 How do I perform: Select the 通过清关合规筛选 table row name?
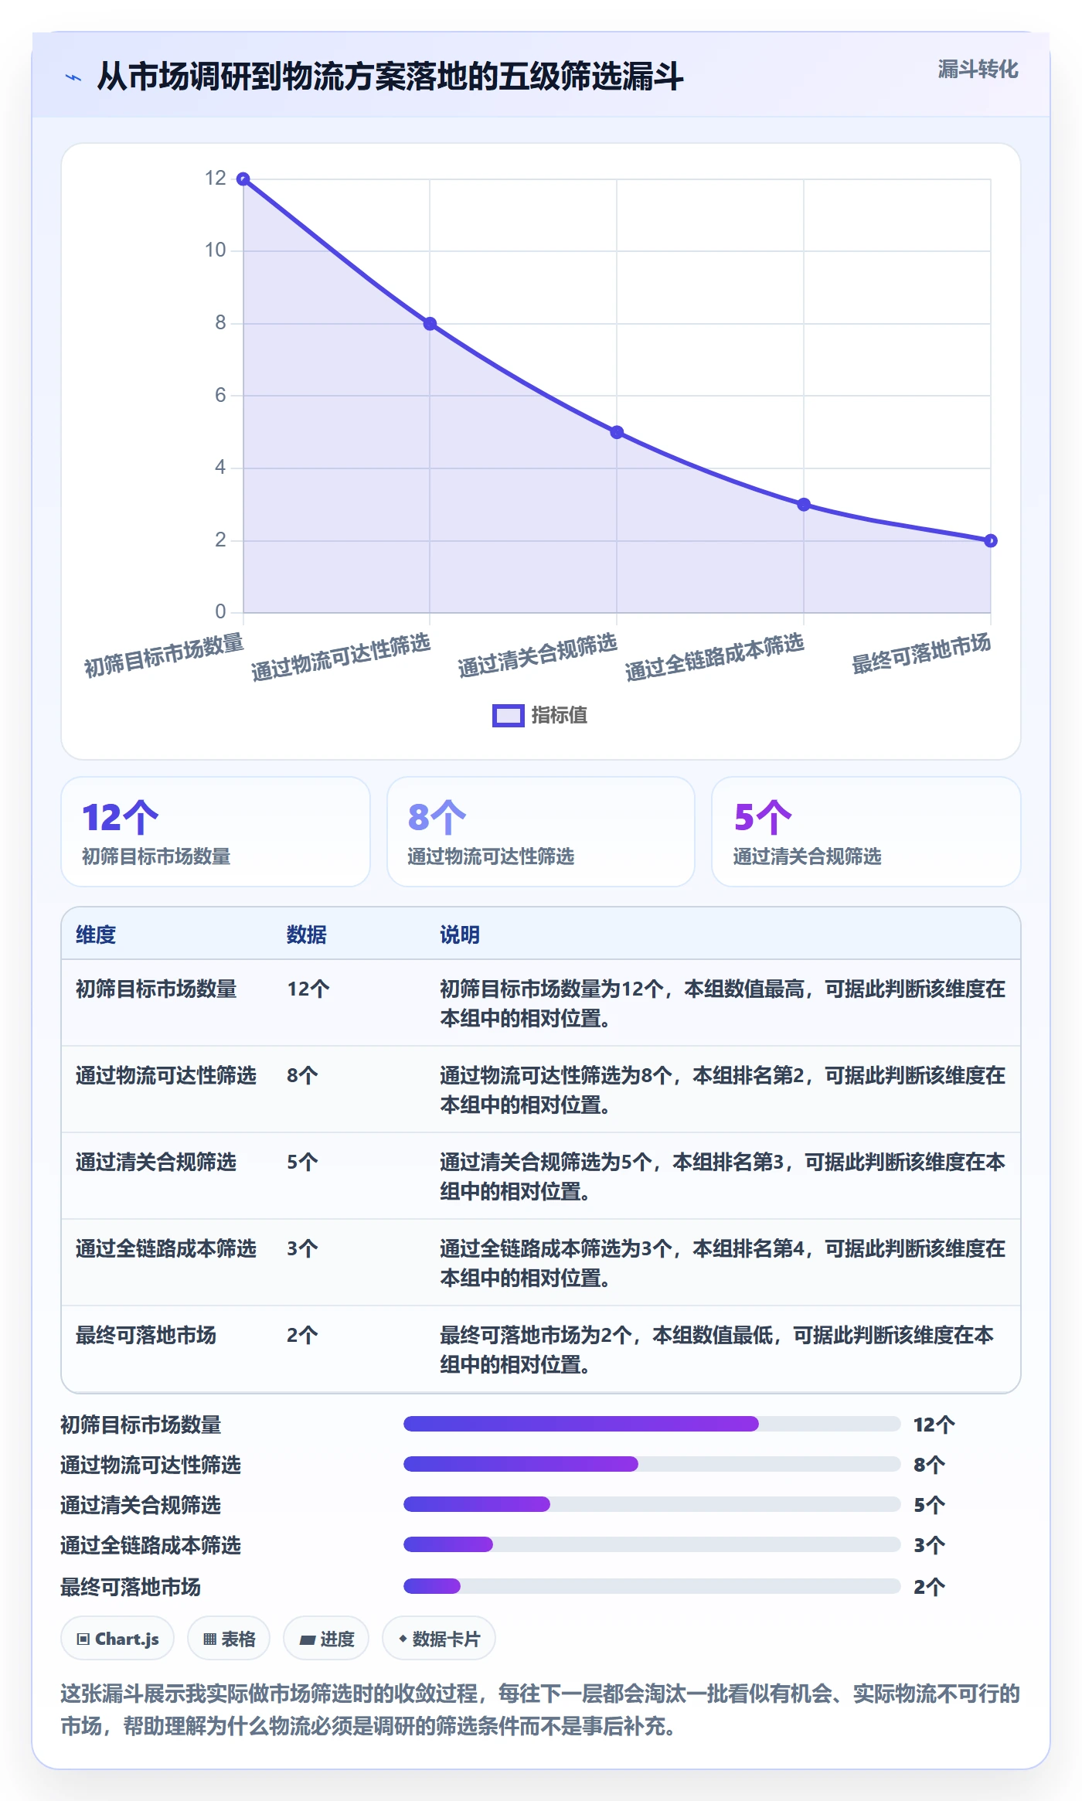[156, 1162]
